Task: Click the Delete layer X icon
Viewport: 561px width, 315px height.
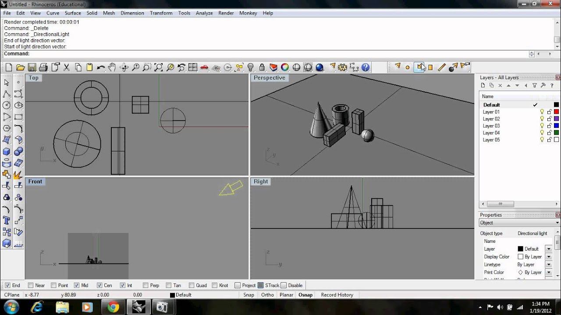Action: tap(500, 86)
